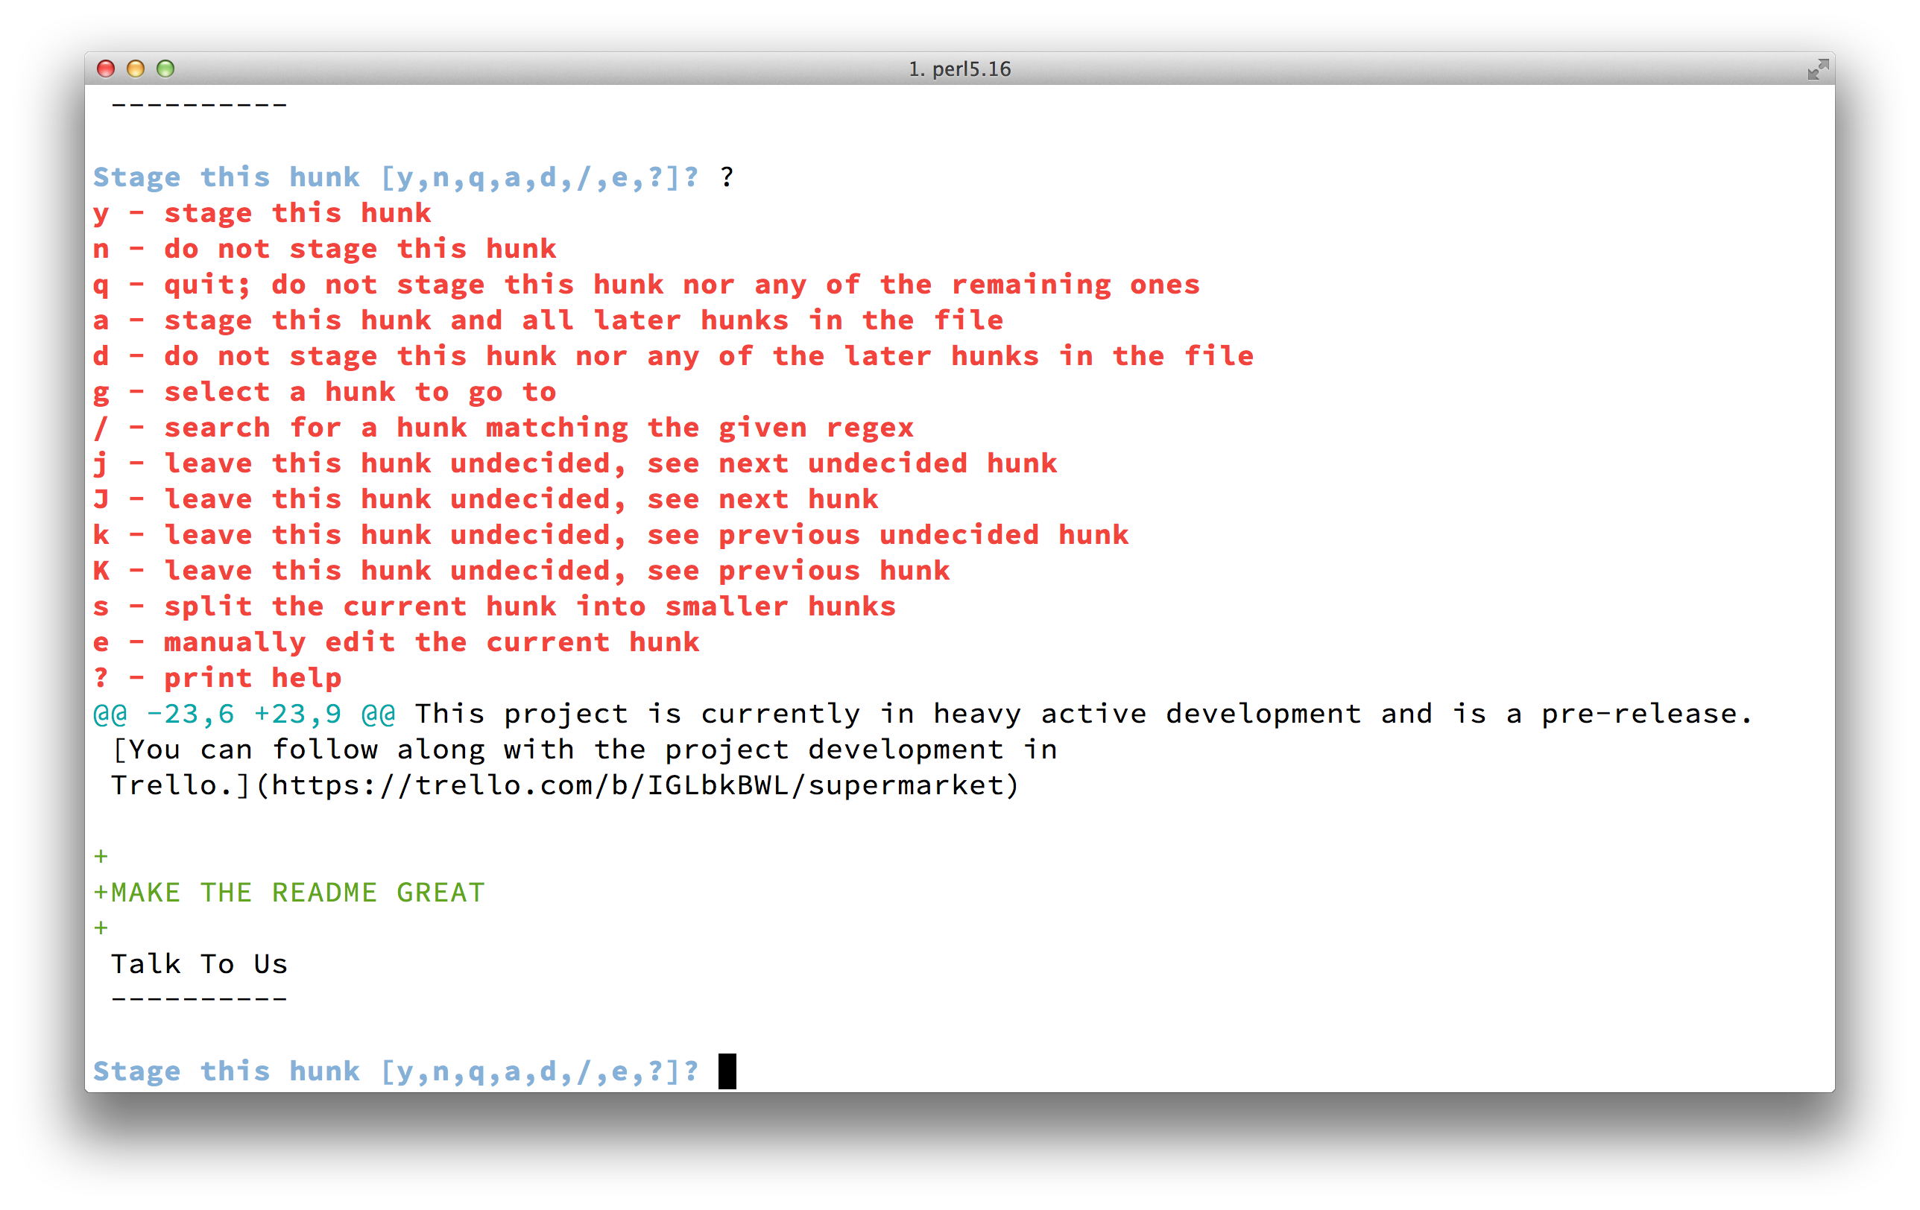Click the first 'Stage this hunk' prompt line
The width and height of the screenshot is (1920, 1210).
(x=396, y=177)
